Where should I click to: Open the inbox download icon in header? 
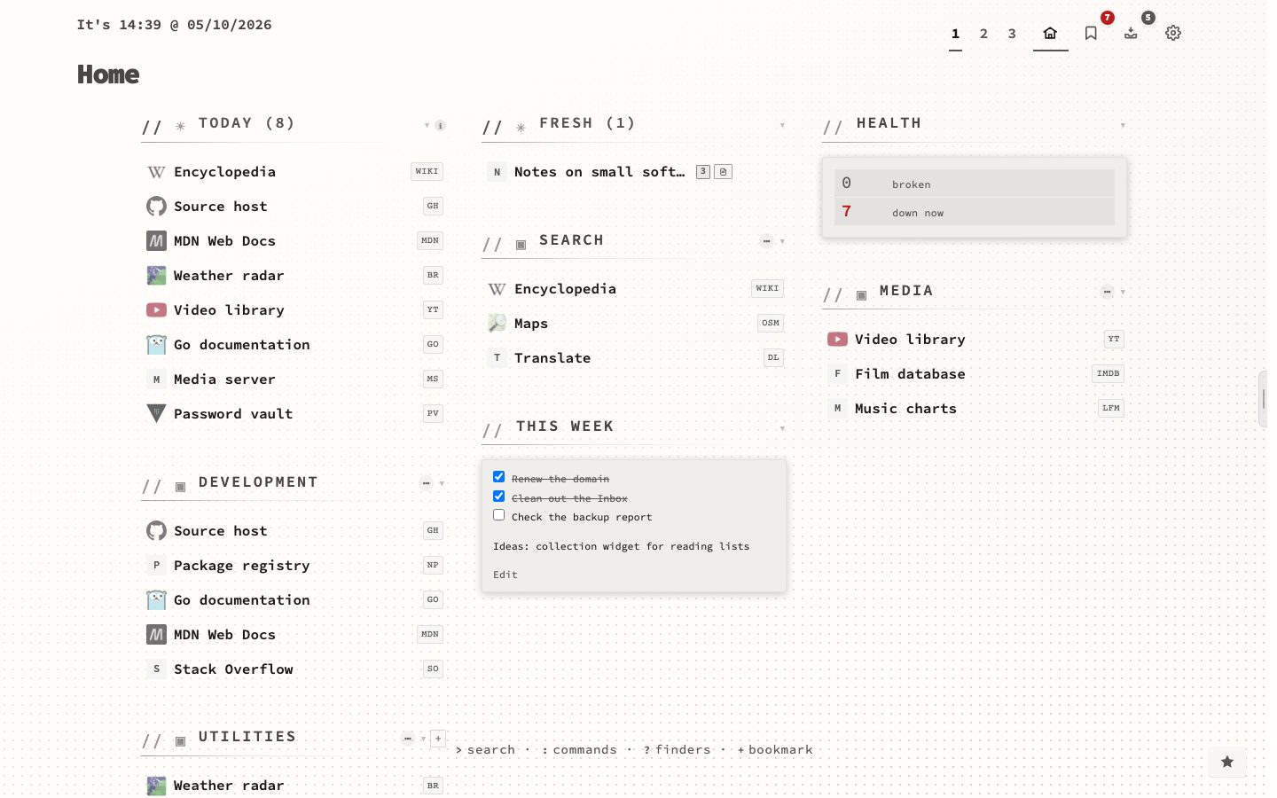point(1131,34)
